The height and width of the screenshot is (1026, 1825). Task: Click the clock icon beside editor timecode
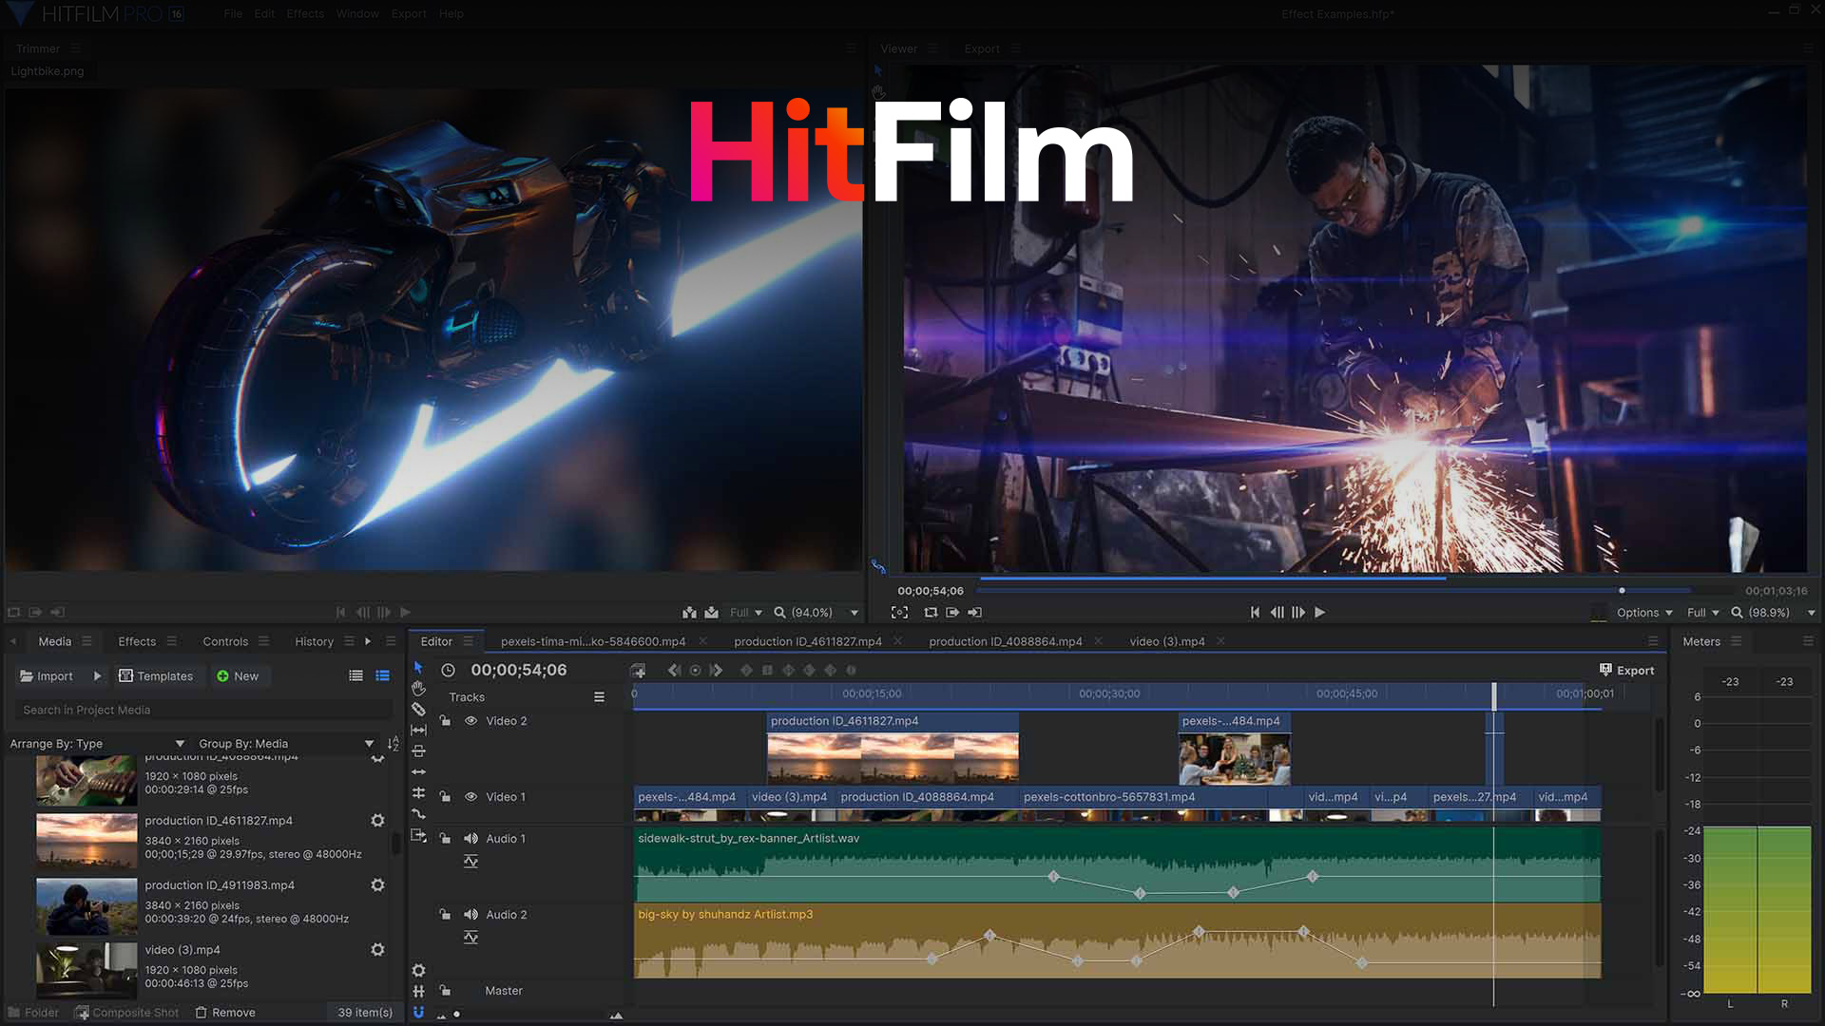point(448,670)
